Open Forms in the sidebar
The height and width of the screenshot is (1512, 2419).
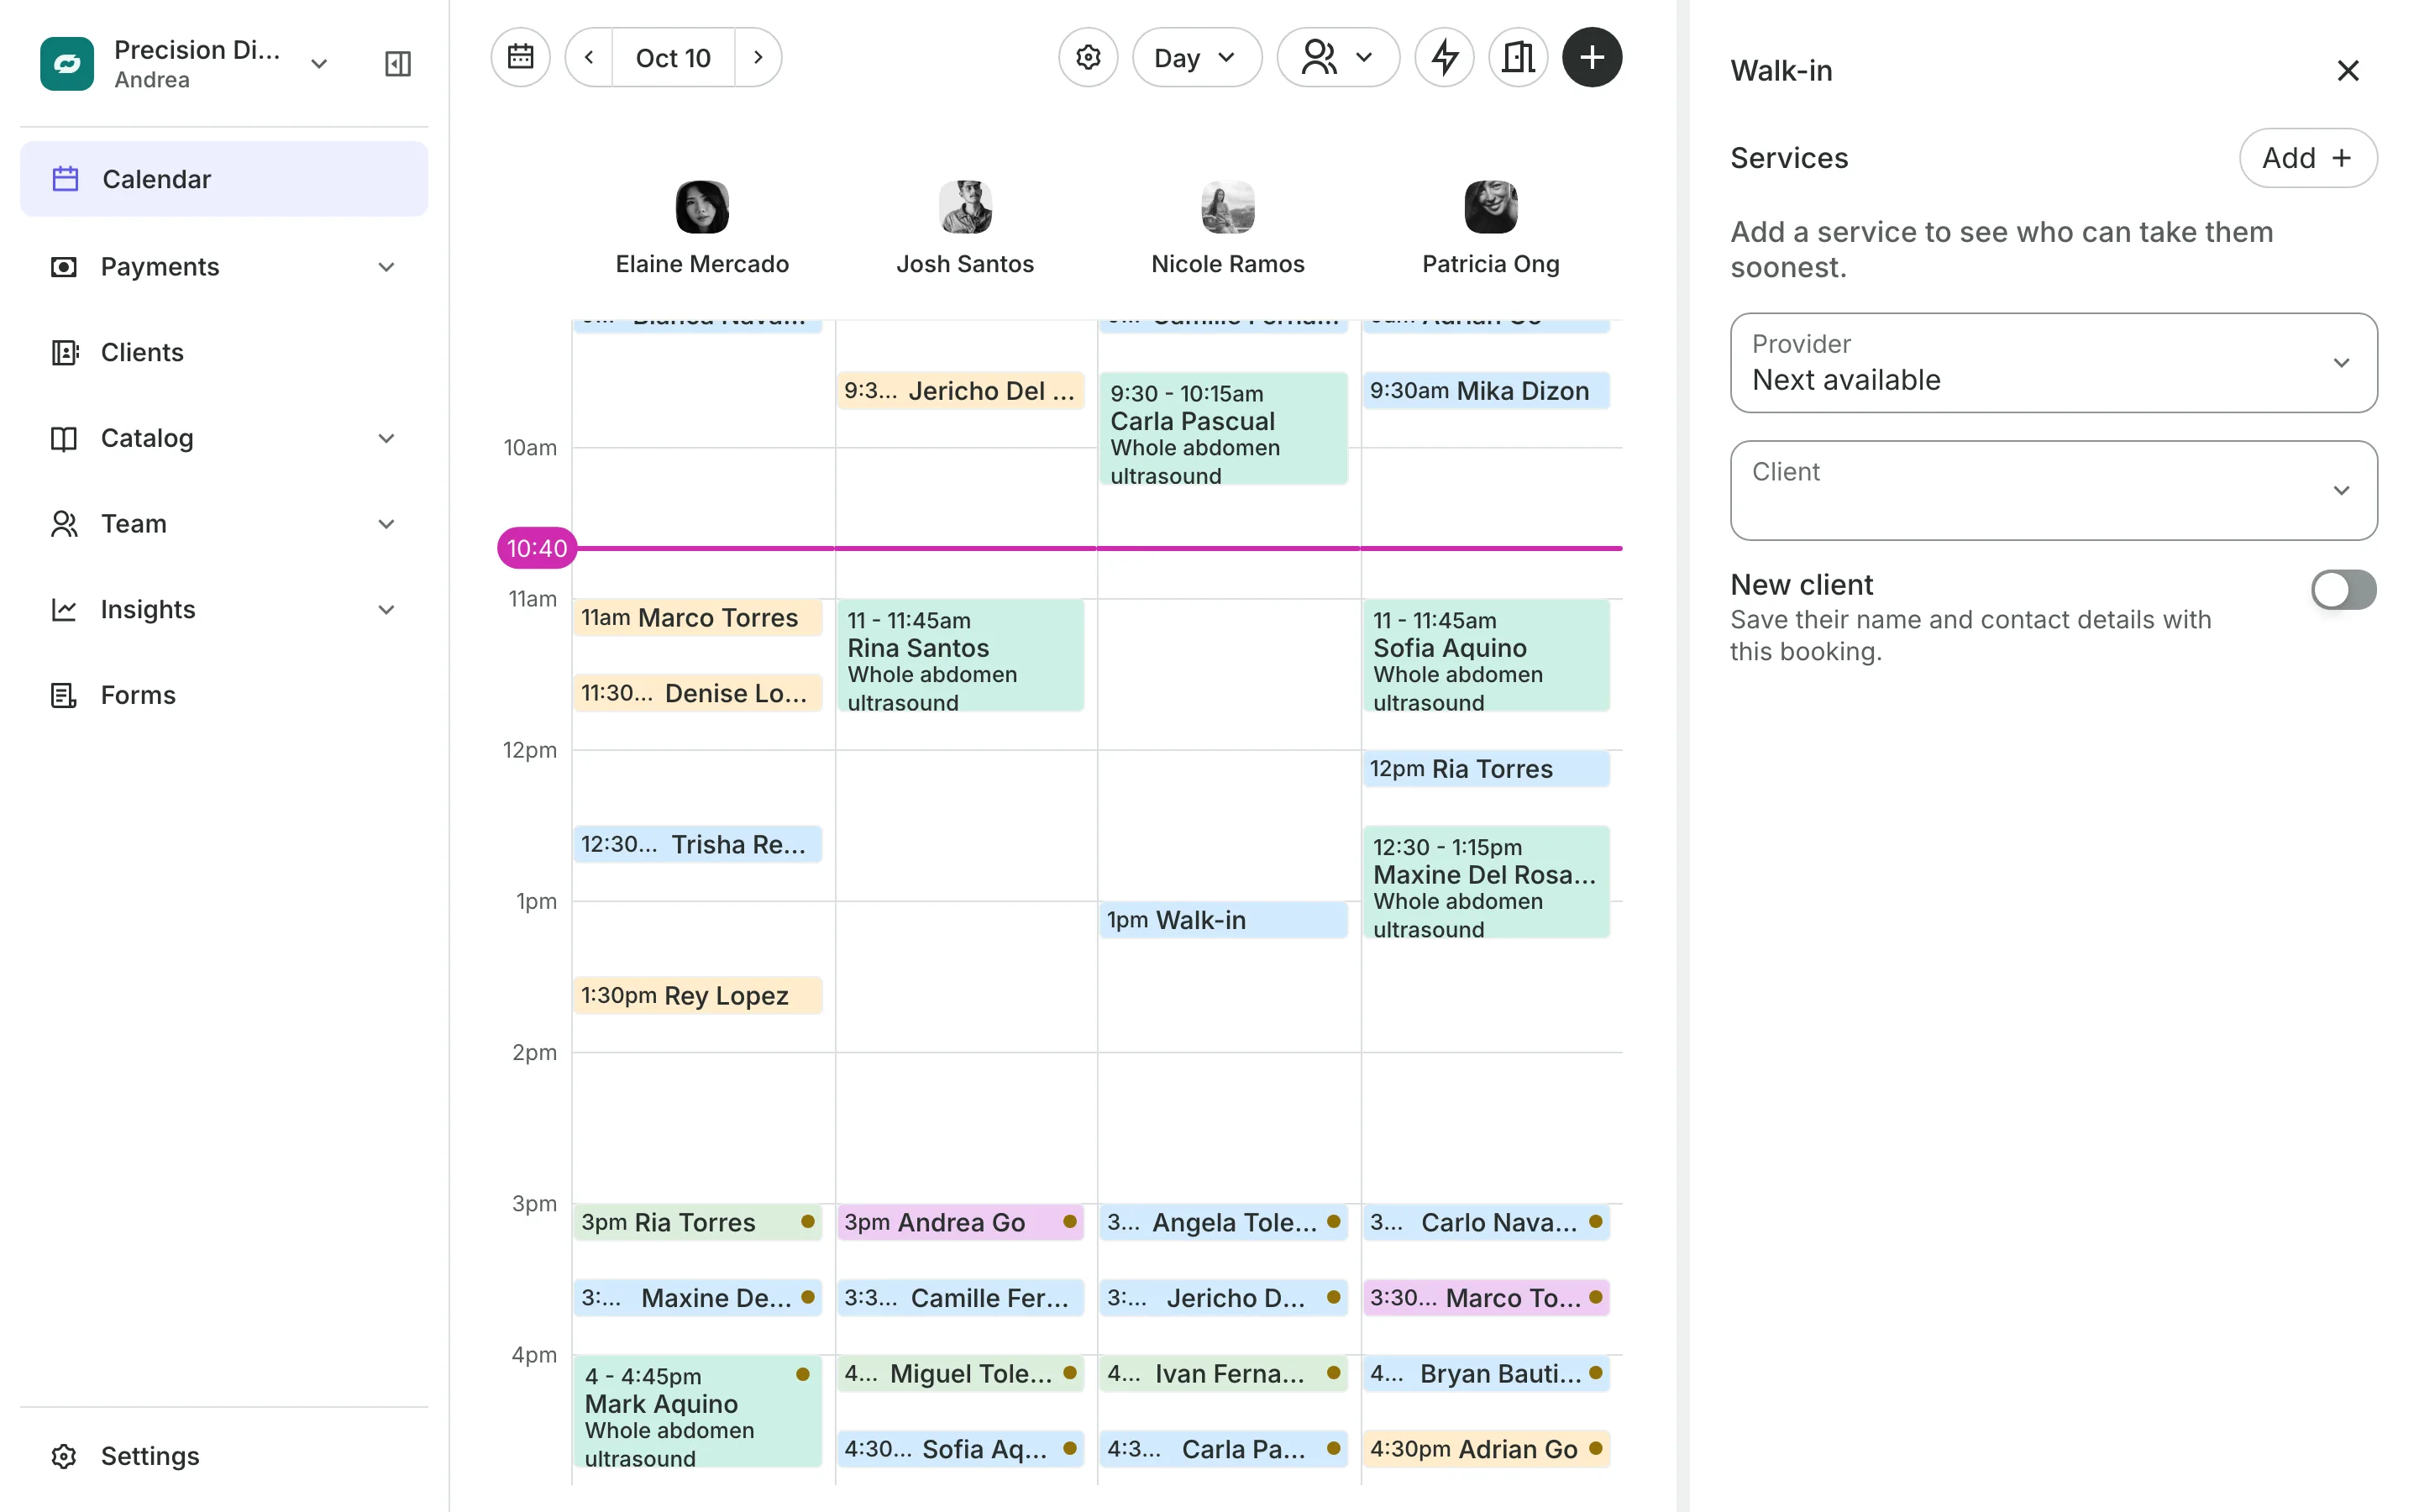[224, 695]
